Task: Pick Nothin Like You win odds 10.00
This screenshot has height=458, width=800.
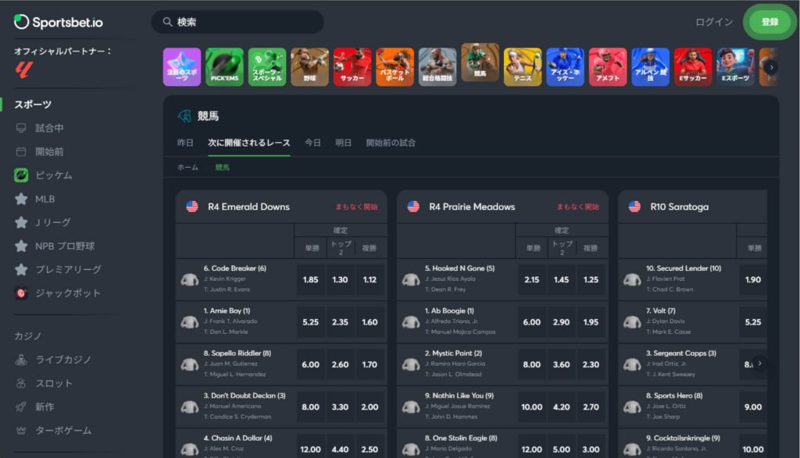Action: (531, 407)
